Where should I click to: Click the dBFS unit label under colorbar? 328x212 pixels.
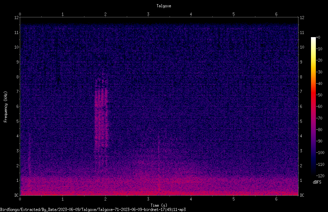[317, 182]
